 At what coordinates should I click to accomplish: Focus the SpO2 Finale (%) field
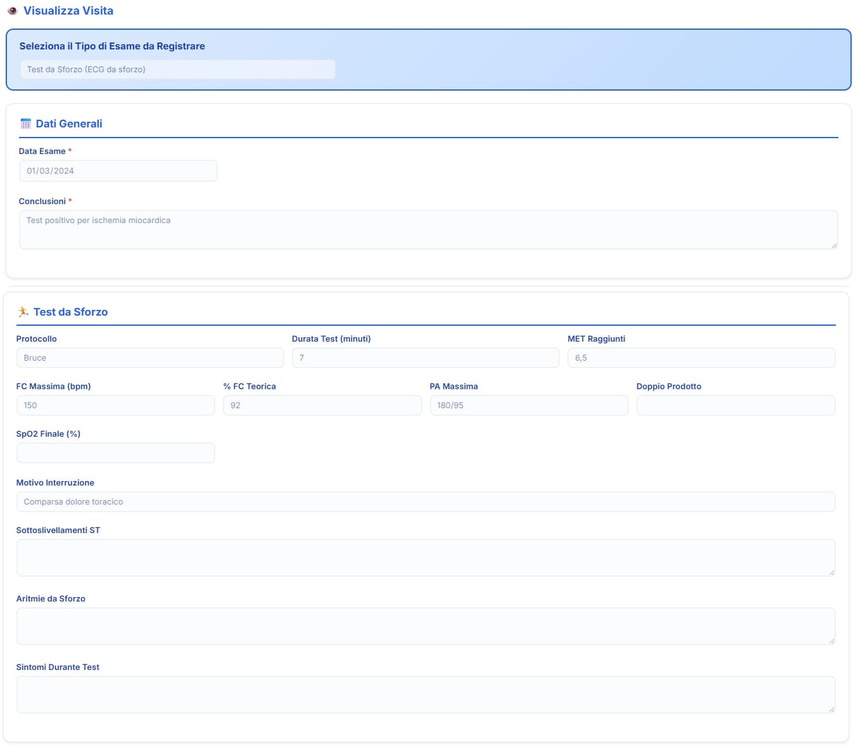[115, 453]
